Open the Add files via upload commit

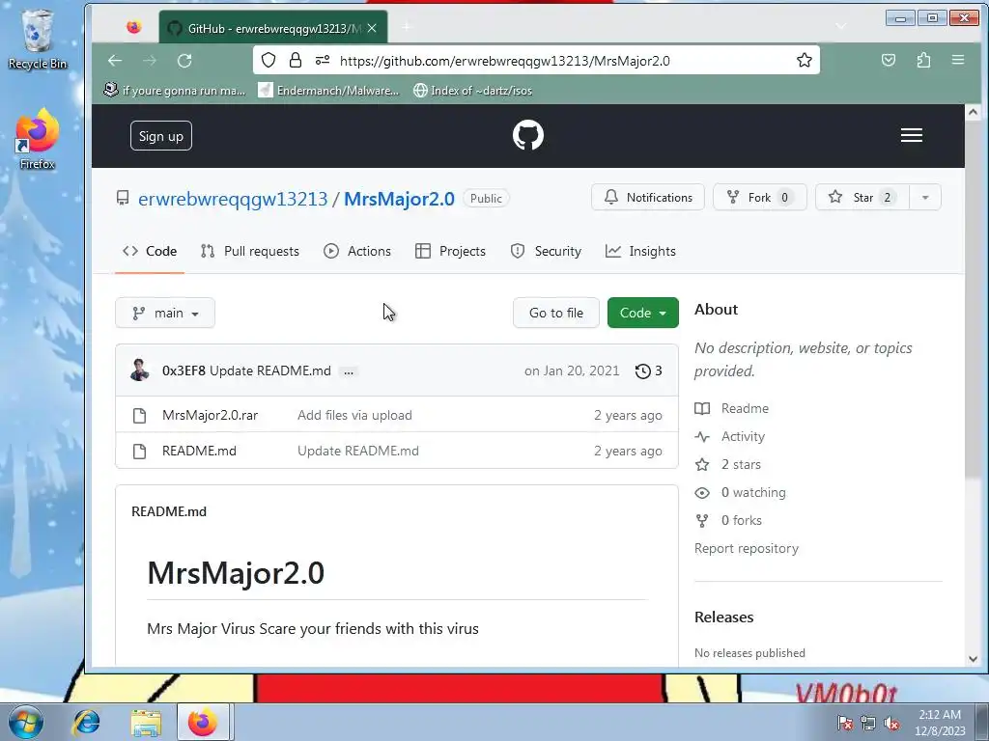(x=354, y=416)
